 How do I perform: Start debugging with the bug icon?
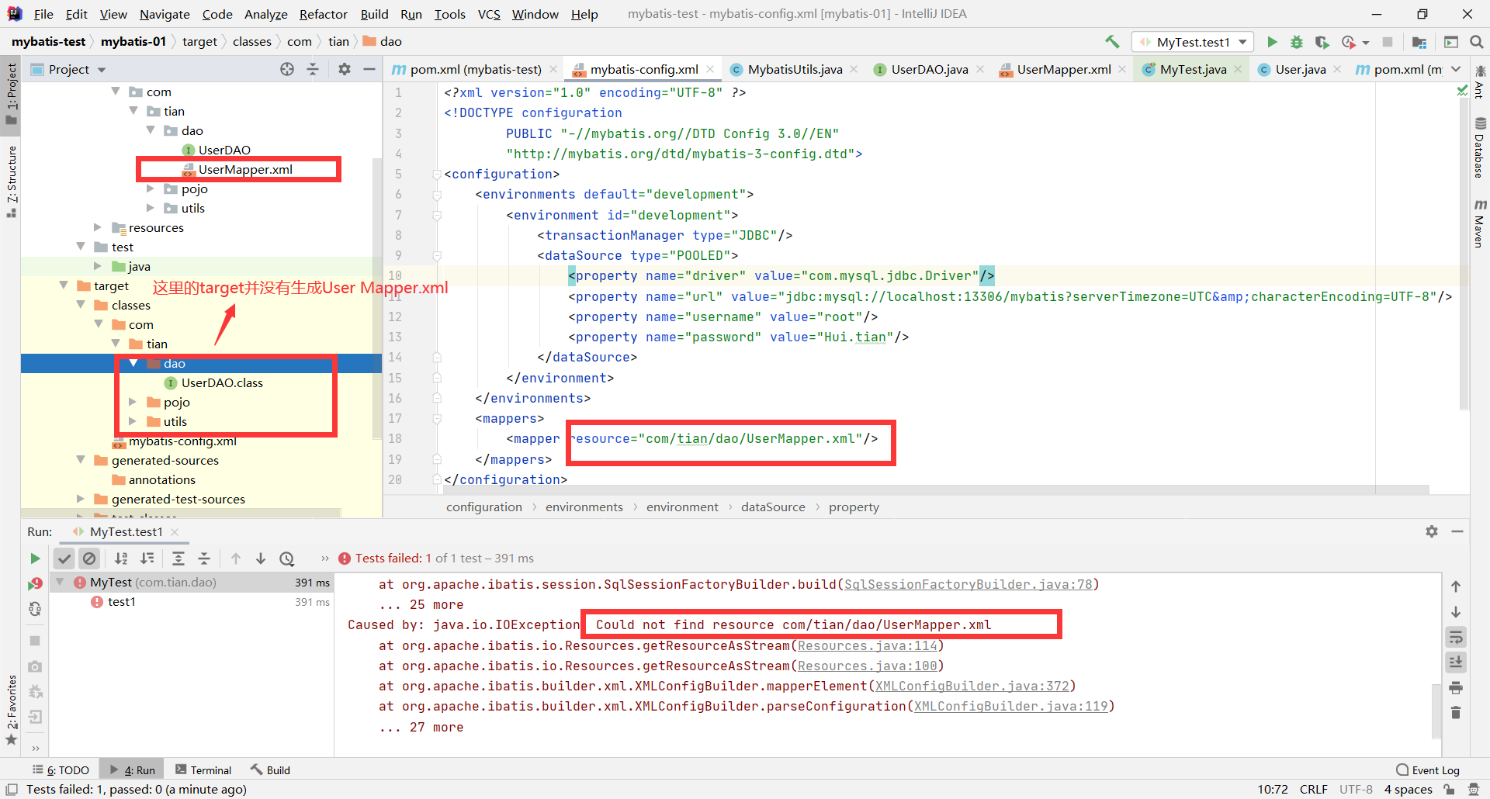1297,42
